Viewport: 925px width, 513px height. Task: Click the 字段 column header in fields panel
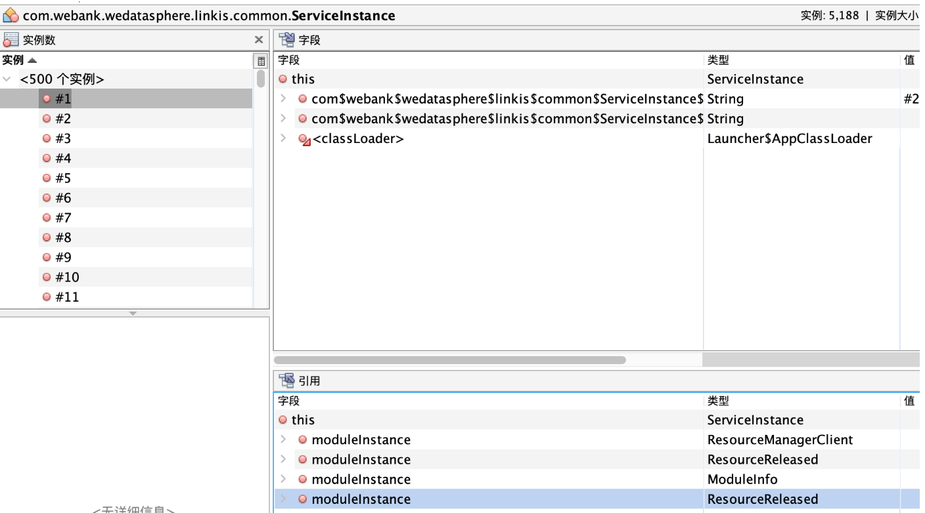[x=489, y=60]
